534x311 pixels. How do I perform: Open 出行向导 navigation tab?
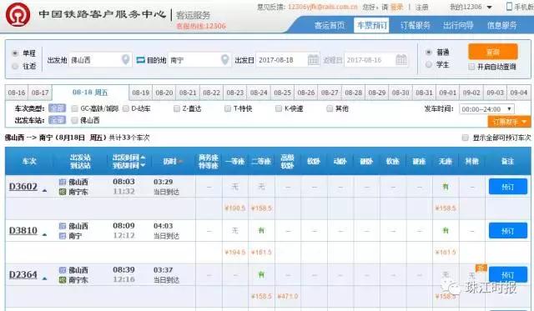(458, 26)
